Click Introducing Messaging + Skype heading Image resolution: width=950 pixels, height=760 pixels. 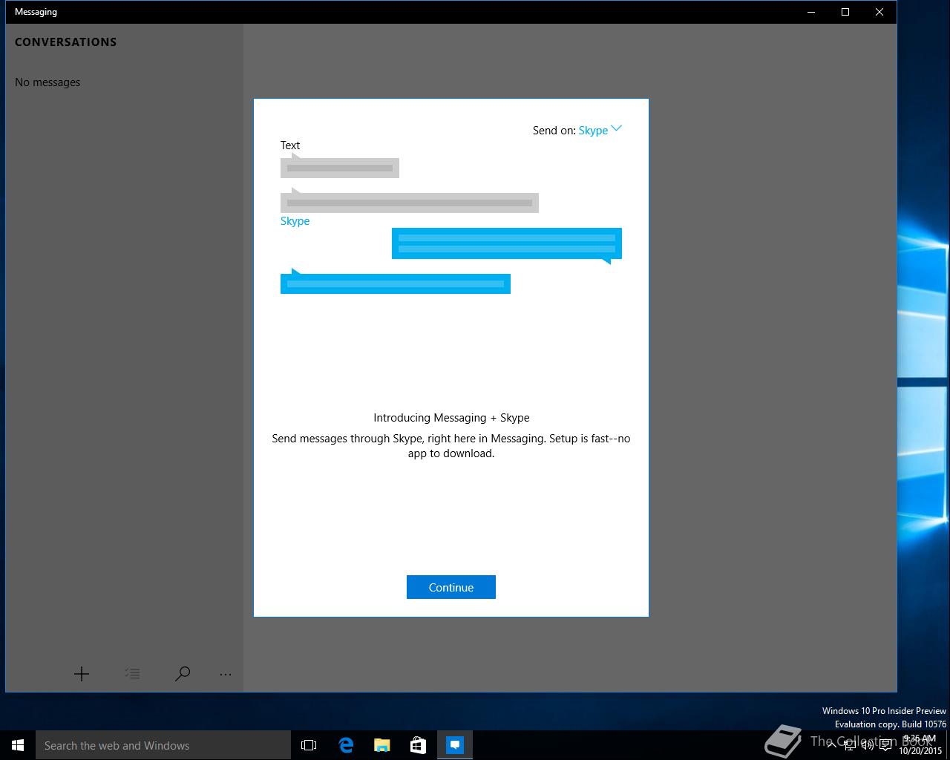click(x=451, y=418)
